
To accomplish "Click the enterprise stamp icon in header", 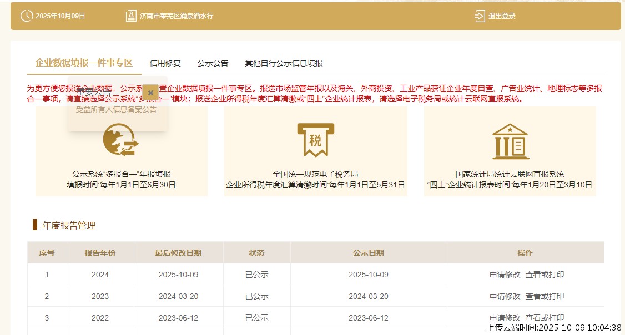I will click(x=131, y=16).
